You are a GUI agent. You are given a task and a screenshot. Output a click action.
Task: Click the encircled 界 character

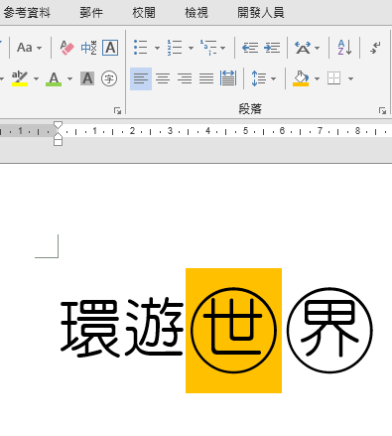coord(329,331)
